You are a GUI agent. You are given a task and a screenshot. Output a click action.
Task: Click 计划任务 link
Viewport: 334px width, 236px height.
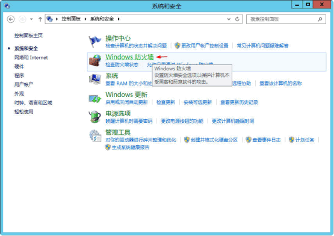[x=305, y=140]
